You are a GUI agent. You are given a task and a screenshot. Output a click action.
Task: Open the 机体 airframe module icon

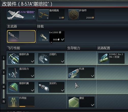tap(74, 73)
